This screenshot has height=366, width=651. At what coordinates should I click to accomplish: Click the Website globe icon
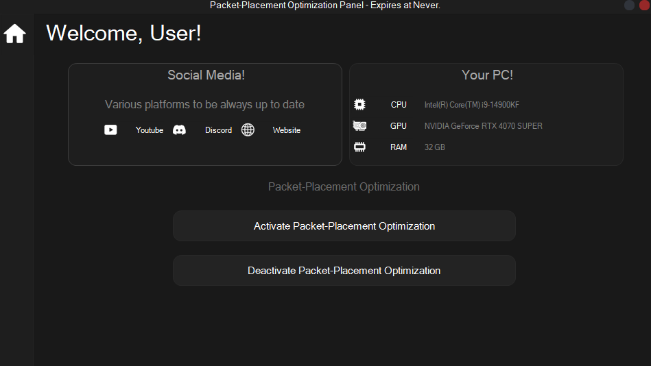coord(248,130)
